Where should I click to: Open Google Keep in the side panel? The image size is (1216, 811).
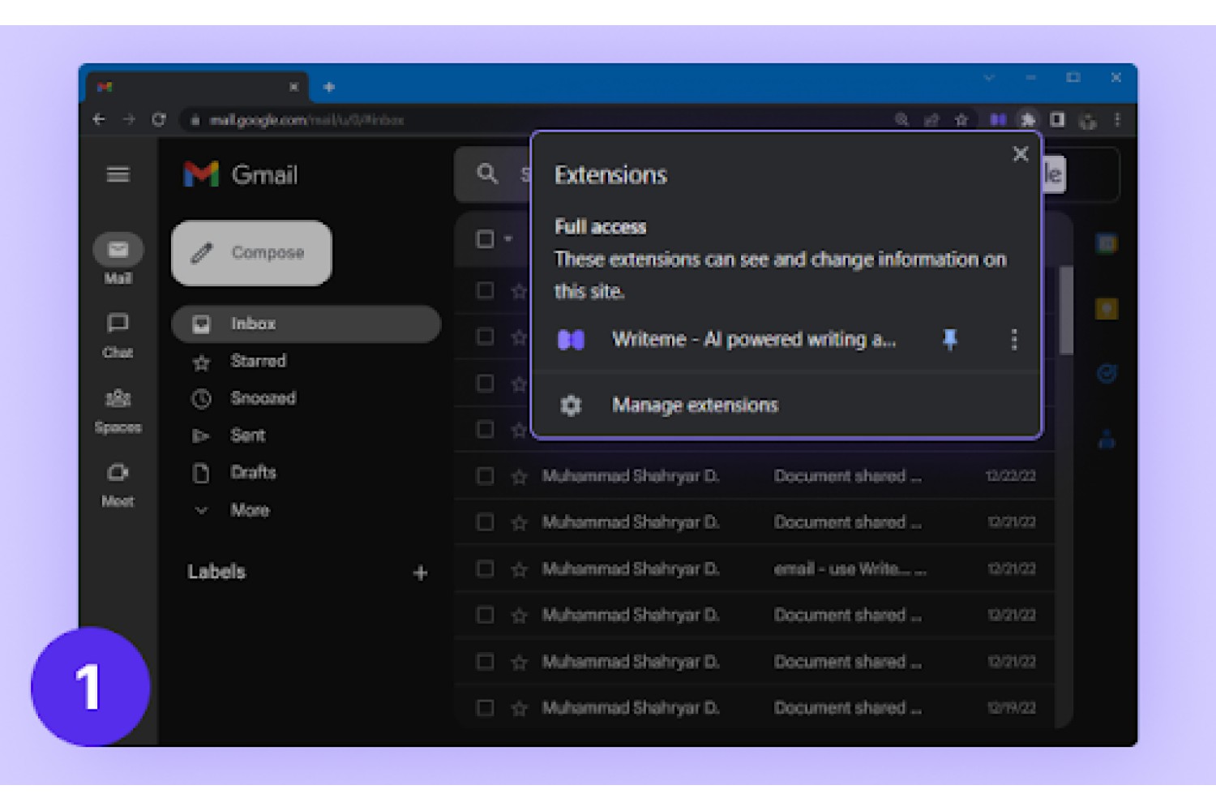tap(1107, 308)
